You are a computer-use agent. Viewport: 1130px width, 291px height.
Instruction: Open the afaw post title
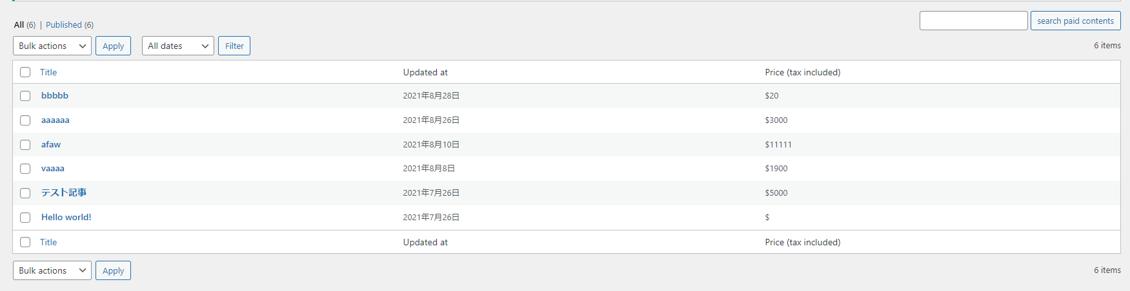pyautogui.click(x=51, y=144)
